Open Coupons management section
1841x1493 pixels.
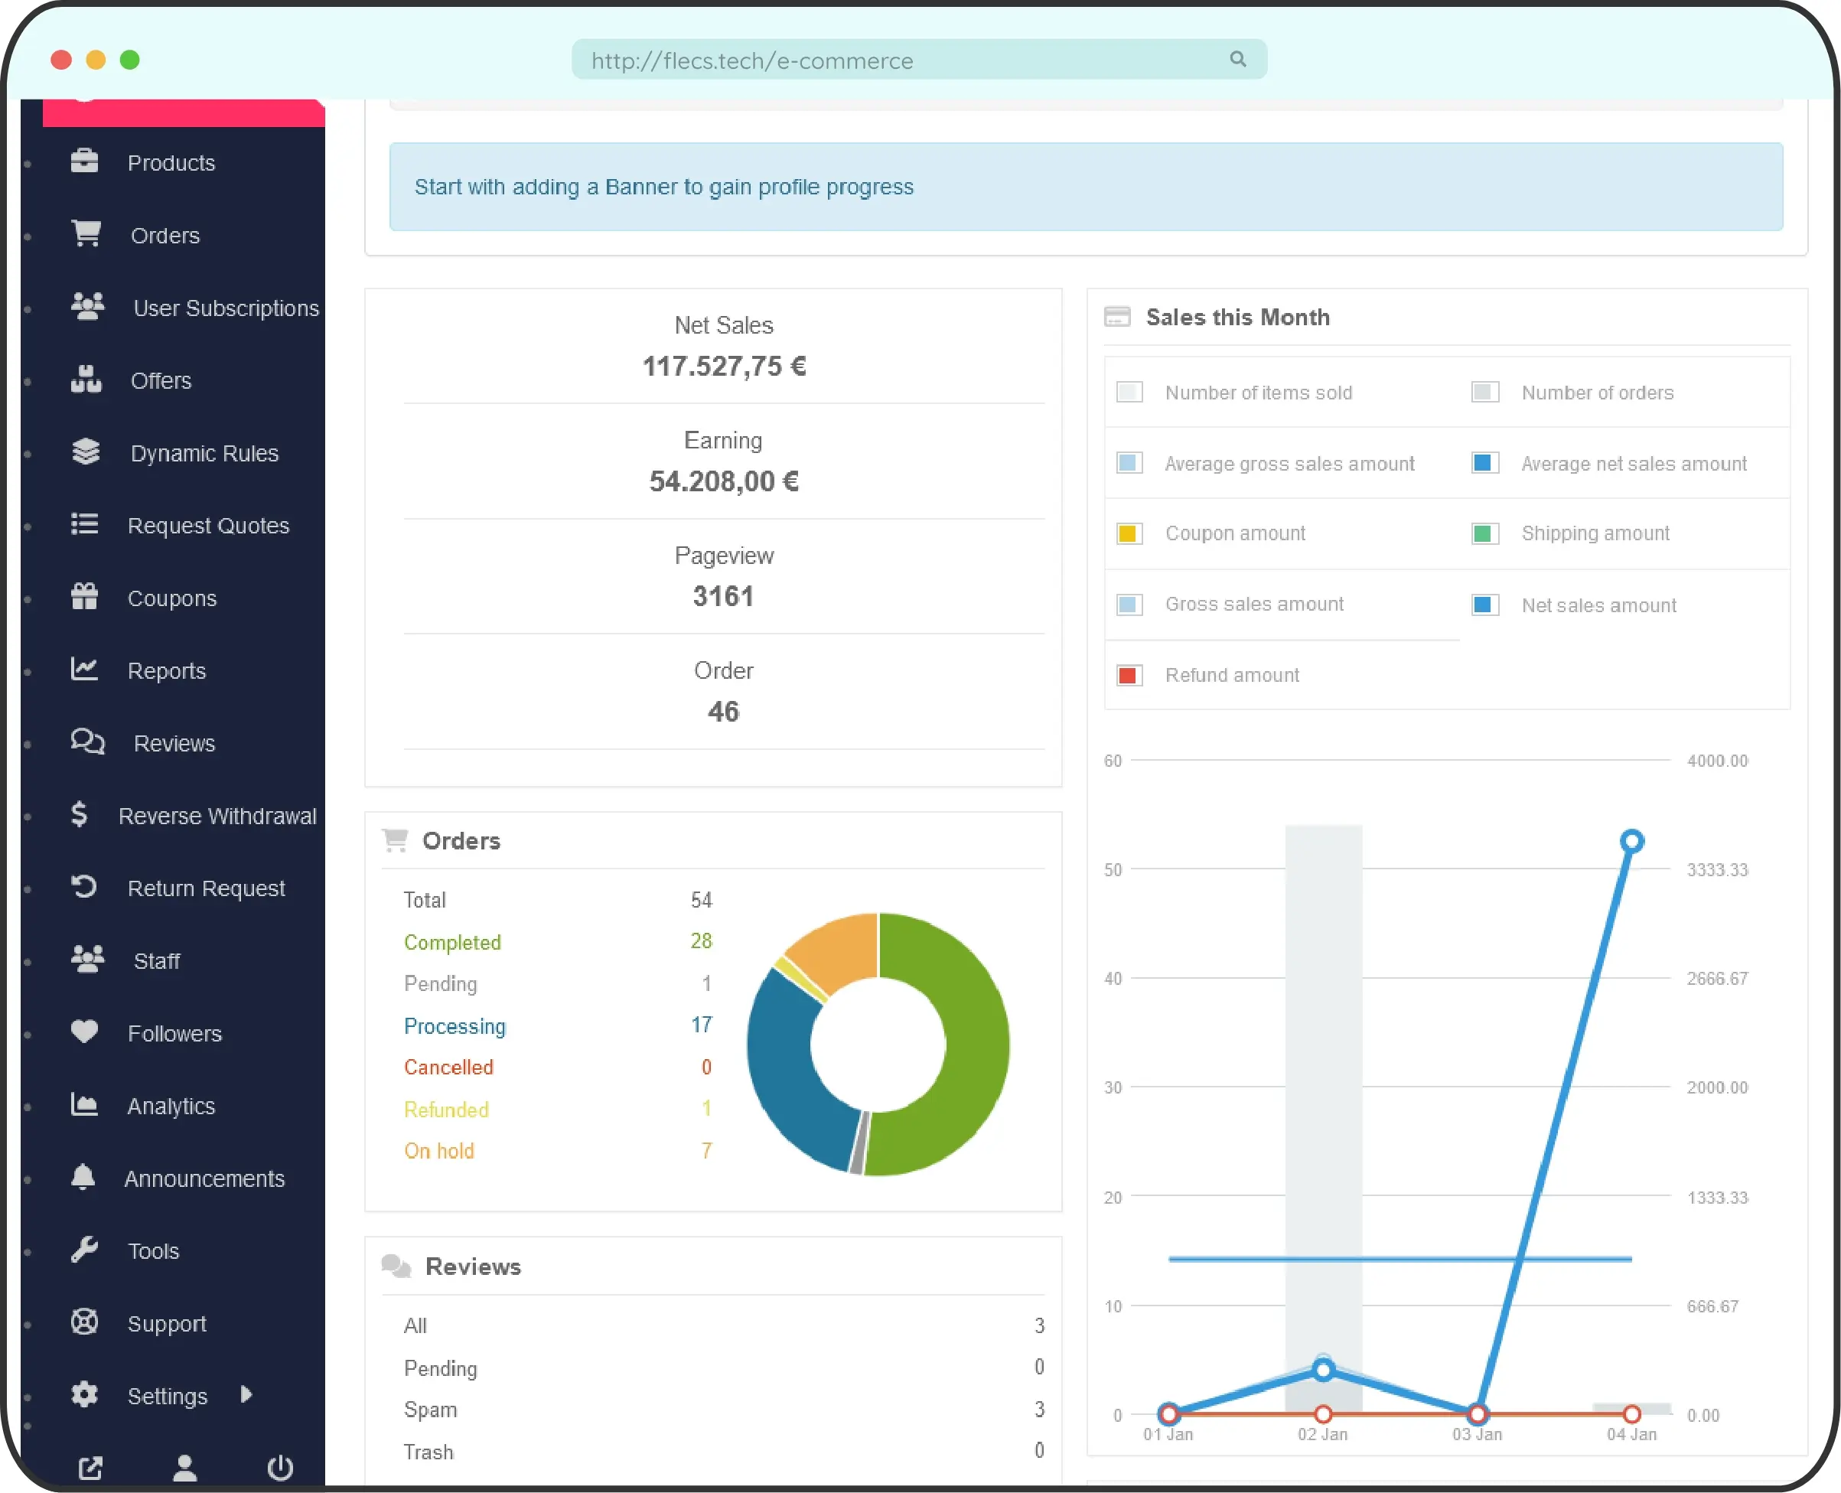tap(172, 597)
